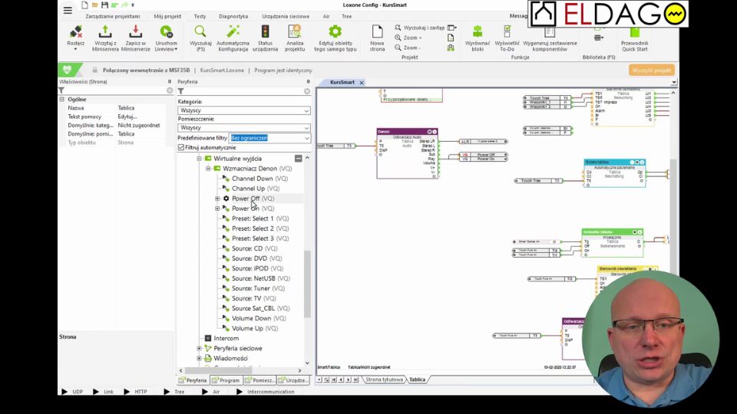Image resolution: width=737 pixels, height=414 pixels.
Task: Toggle Filtruj automatycznie checkbox
Action: 181,147
